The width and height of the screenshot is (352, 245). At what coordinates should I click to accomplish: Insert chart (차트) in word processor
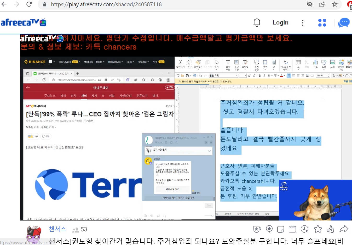tap(315, 64)
